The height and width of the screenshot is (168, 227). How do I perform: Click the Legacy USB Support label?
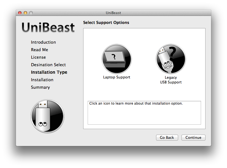171,80
